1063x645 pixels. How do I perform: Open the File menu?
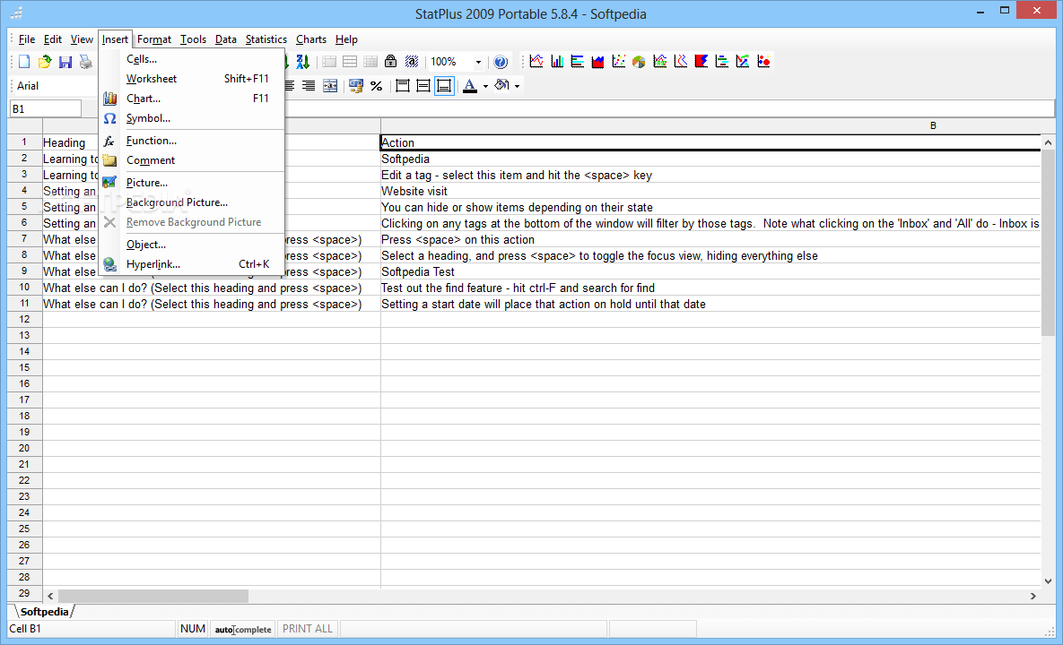[x=26, y=39]
